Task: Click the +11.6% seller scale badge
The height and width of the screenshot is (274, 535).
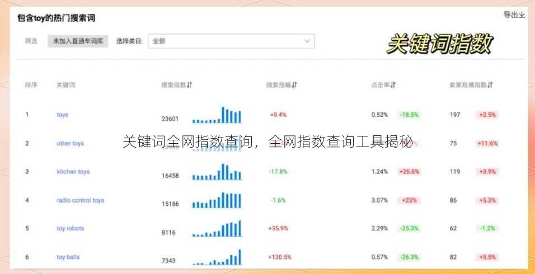Action: pos(487,144)
